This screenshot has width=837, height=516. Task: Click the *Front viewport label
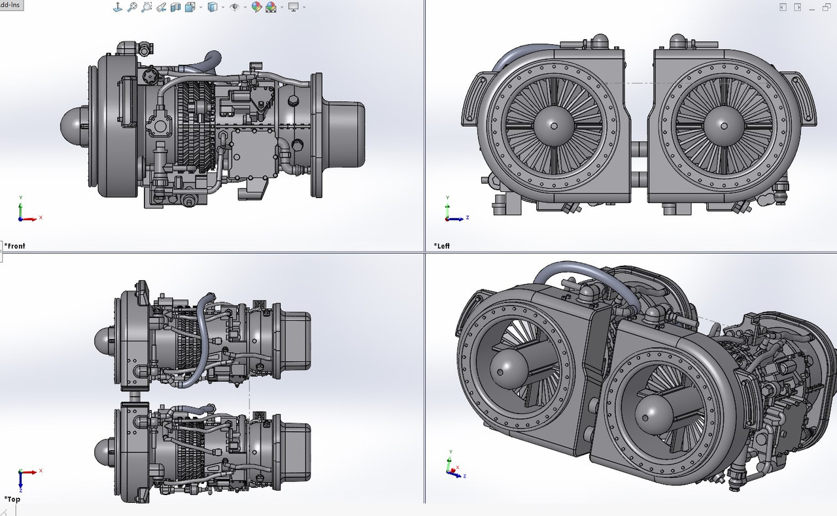[14, 246]
